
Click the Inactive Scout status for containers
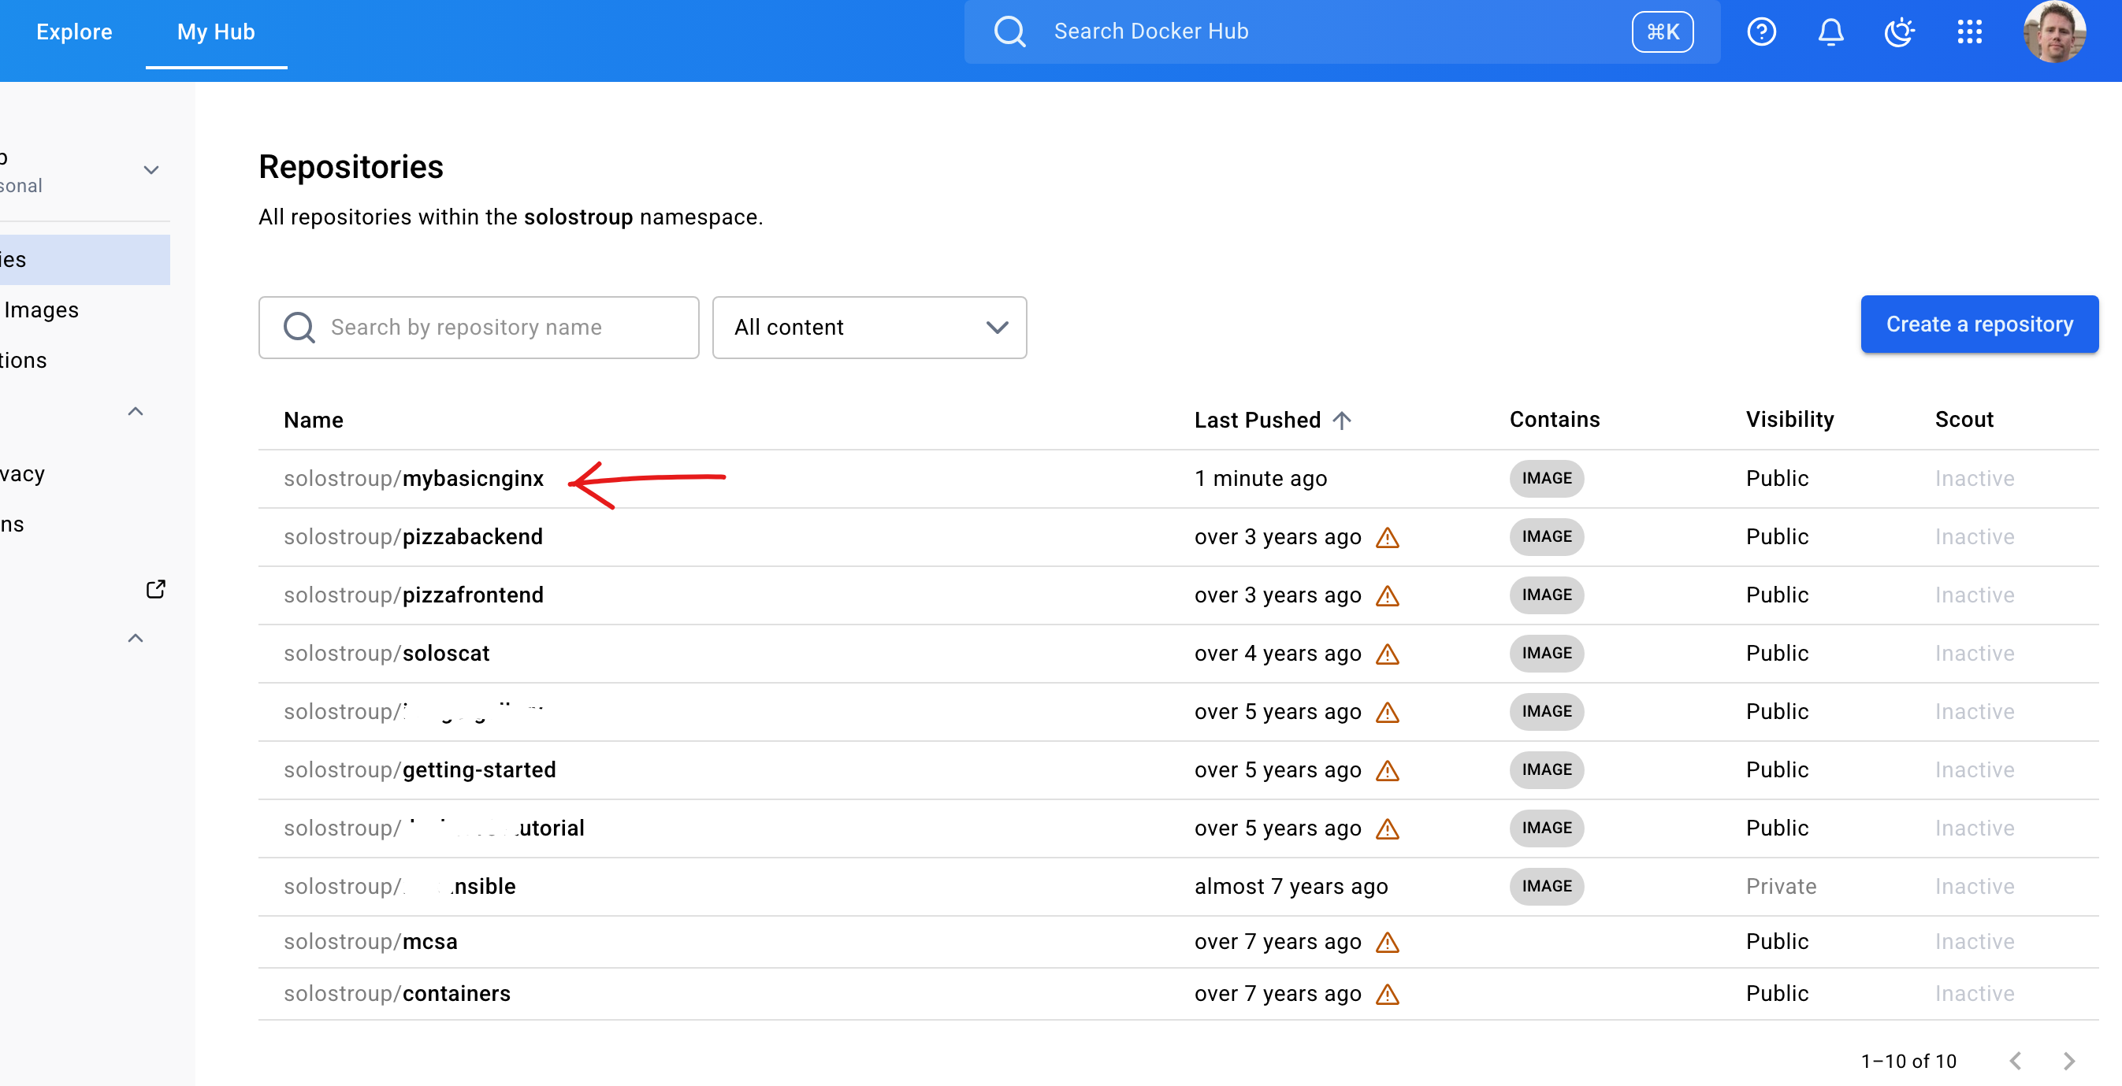[x=1974, y=994]
